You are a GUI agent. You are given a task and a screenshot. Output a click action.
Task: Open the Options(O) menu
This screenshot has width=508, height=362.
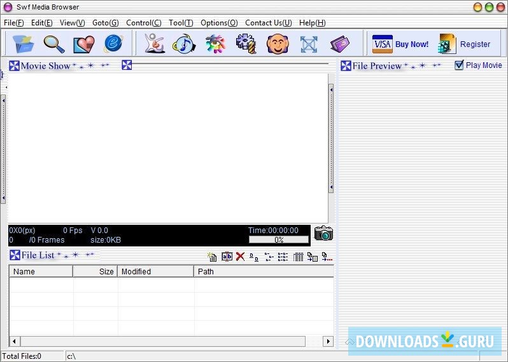(x=219, y=23)
